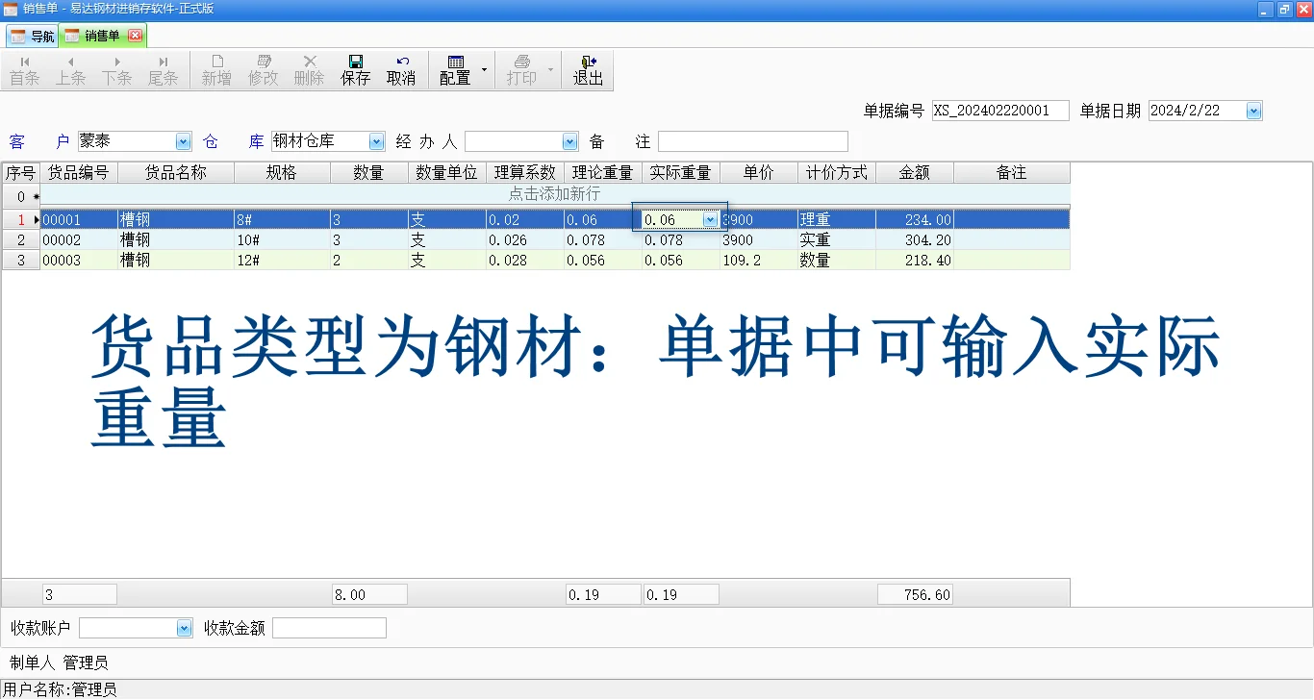The image size is (1314, 700).
Task: Go to next record via 下条 icon
Action: click(116, 67)
